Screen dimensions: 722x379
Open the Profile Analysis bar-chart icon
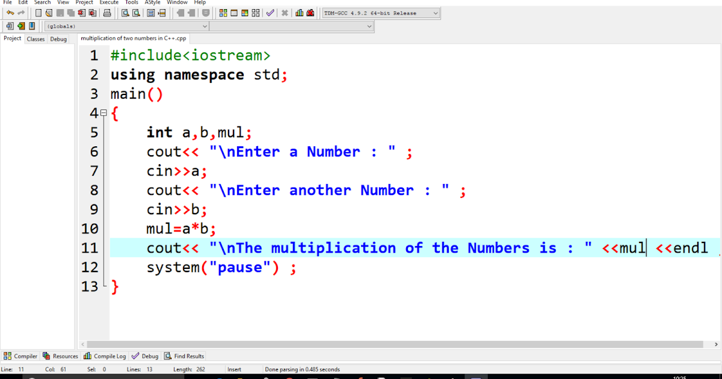coord(299,13)
